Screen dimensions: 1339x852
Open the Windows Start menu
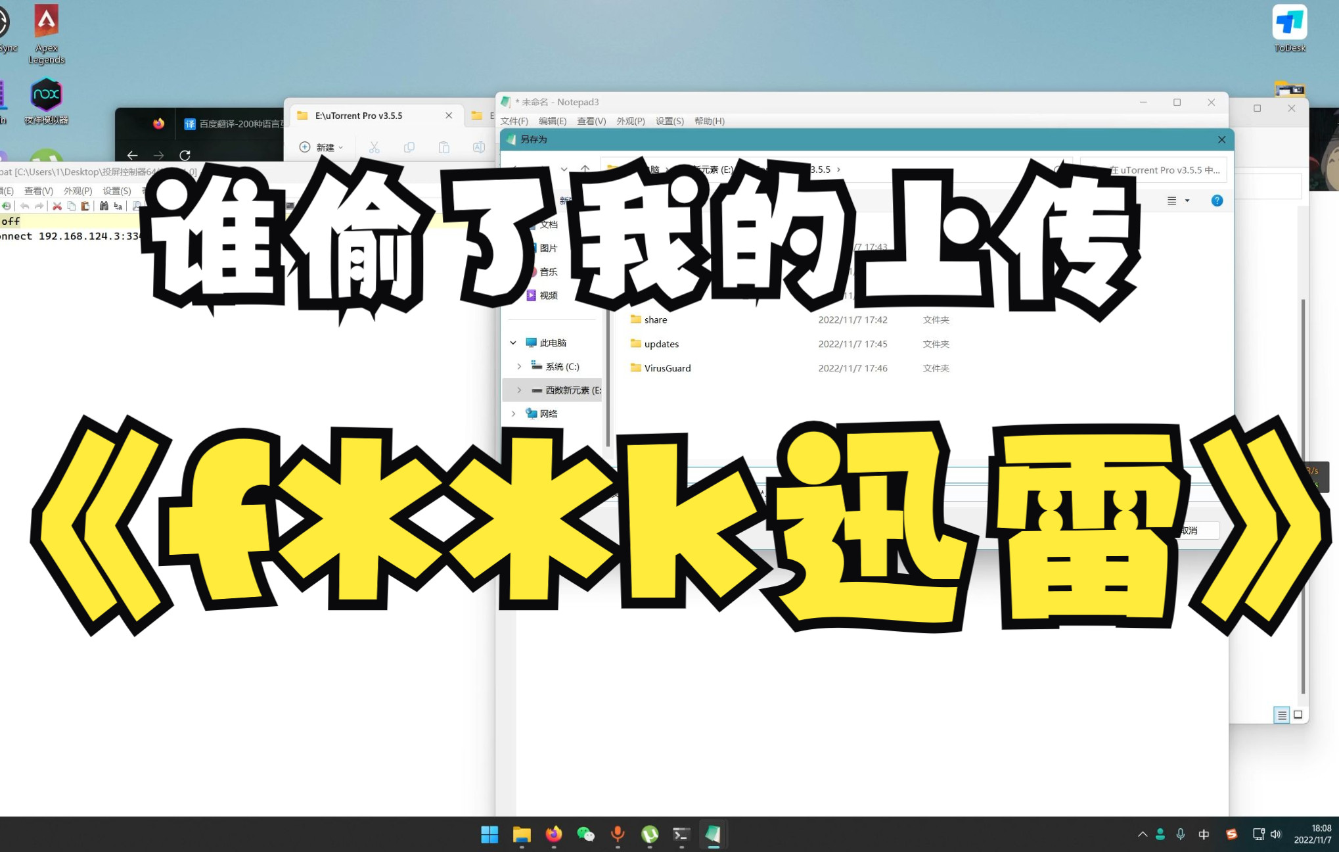489,834
